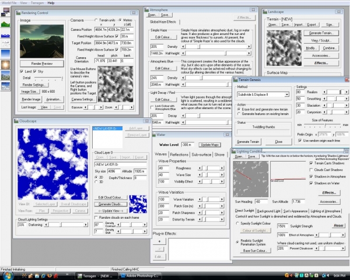Open the Method dropdown in Terrain Genesis

pos(286,94)
